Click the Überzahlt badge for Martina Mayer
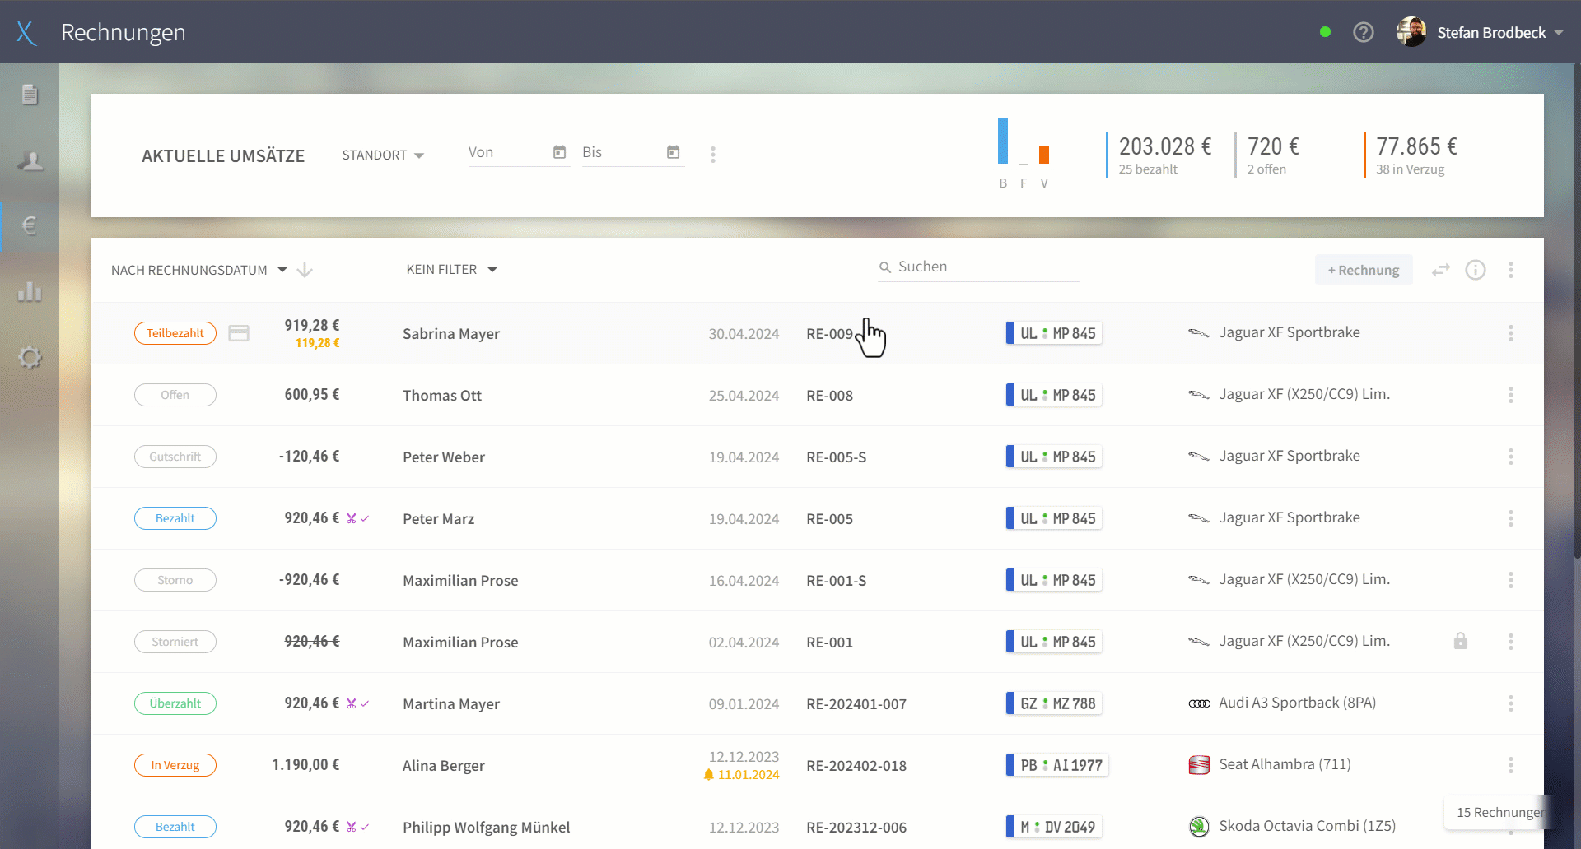This screenshot has width=1581, height=849. 175,703
